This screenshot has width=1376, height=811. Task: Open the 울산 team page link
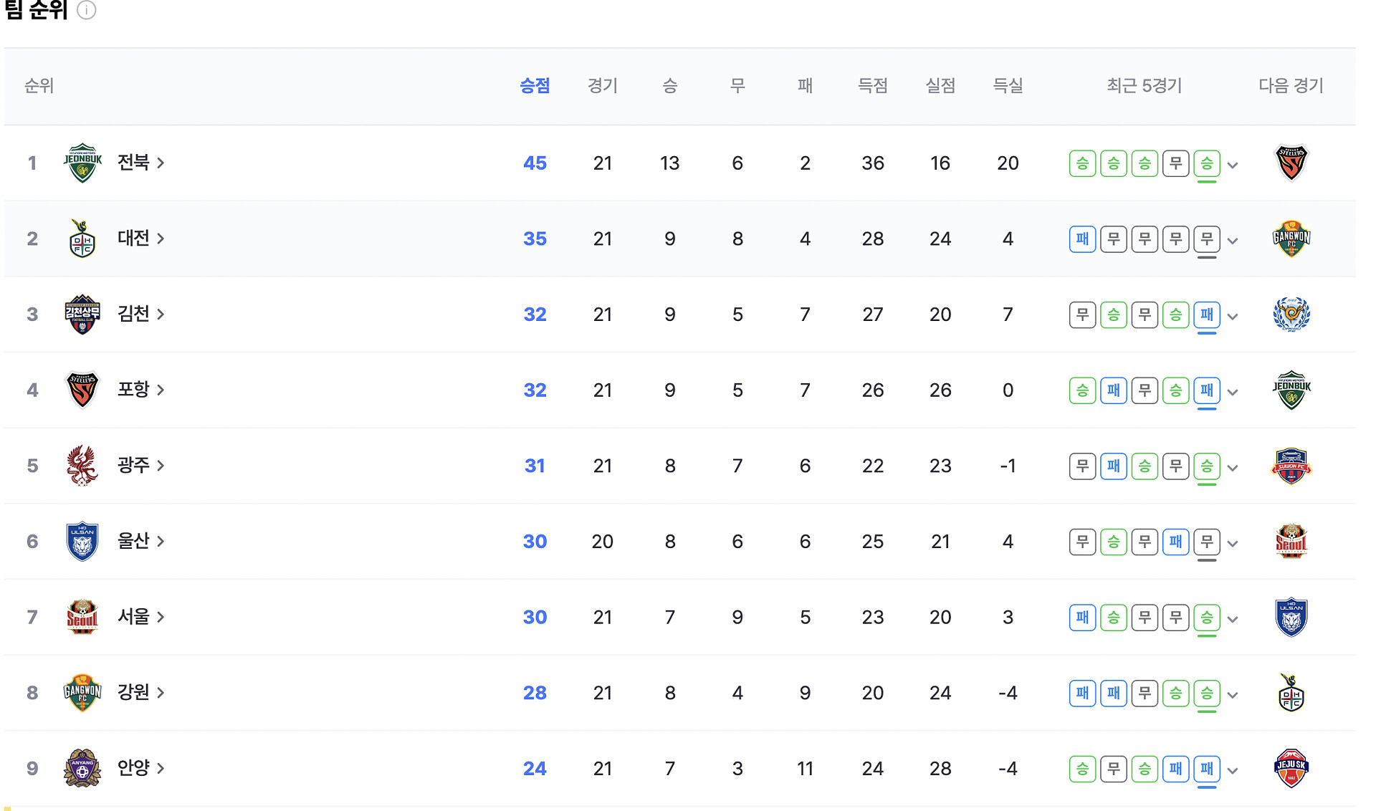[x=140, y=541]
